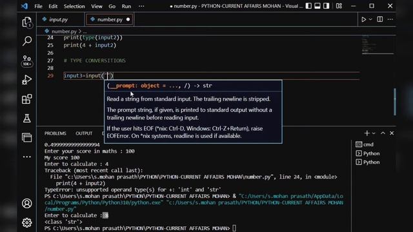This screenshot has width=413, height=232.
Task: Open the File menu
Action: point(38,6)
